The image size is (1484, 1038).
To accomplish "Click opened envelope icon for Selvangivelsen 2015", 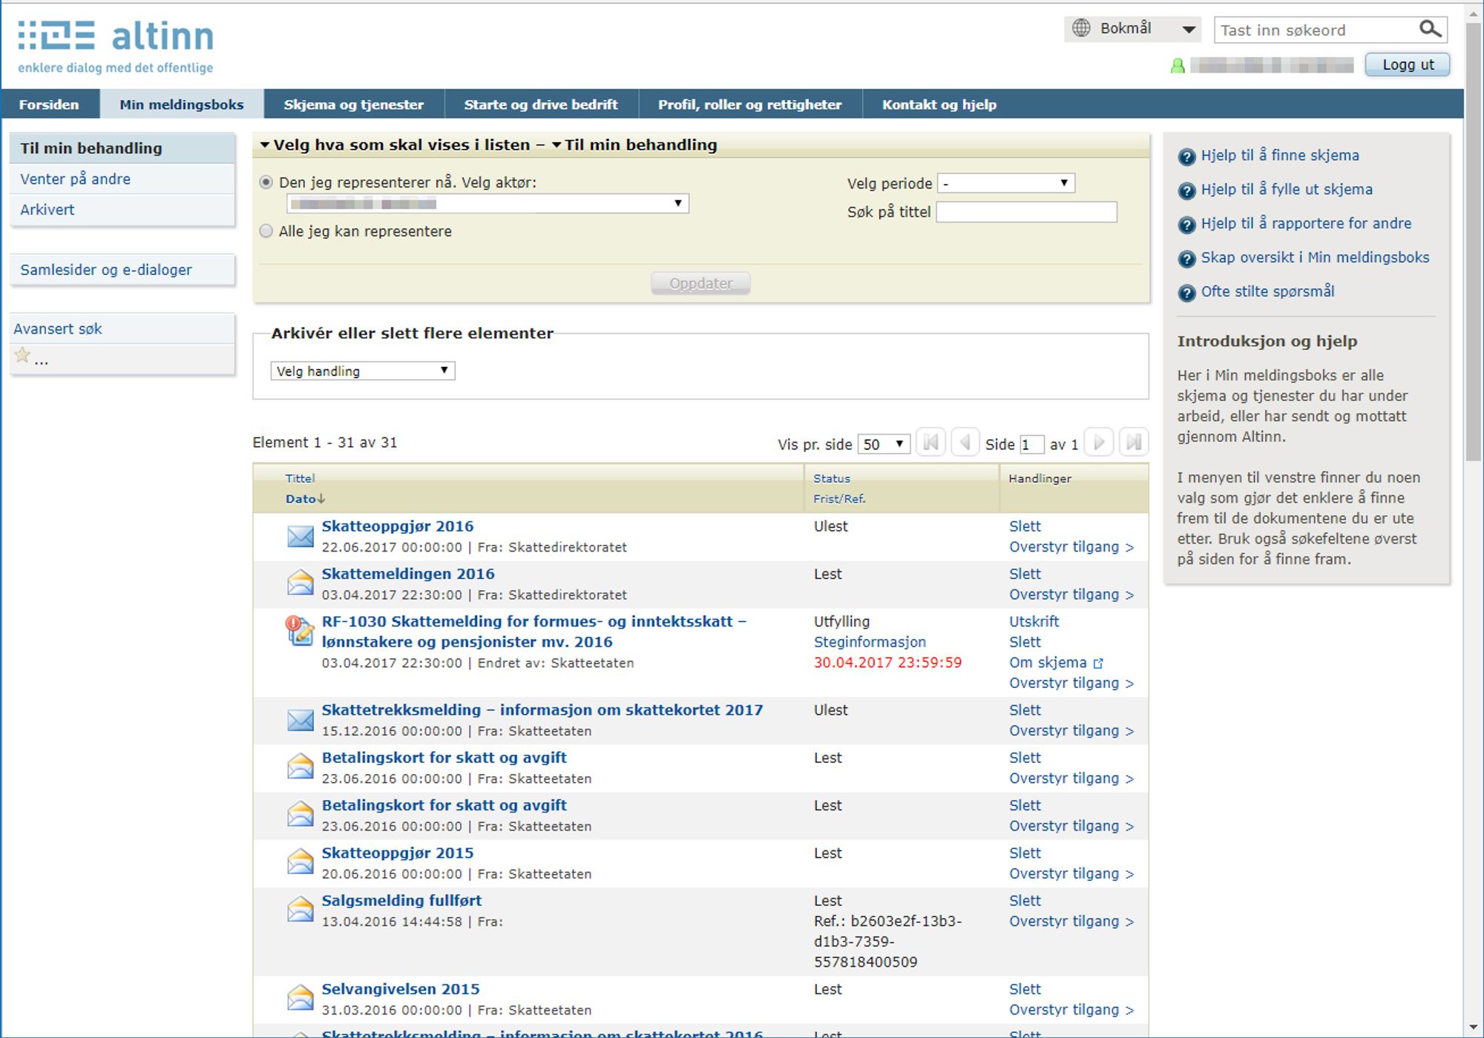I will (x=301, y=997).
